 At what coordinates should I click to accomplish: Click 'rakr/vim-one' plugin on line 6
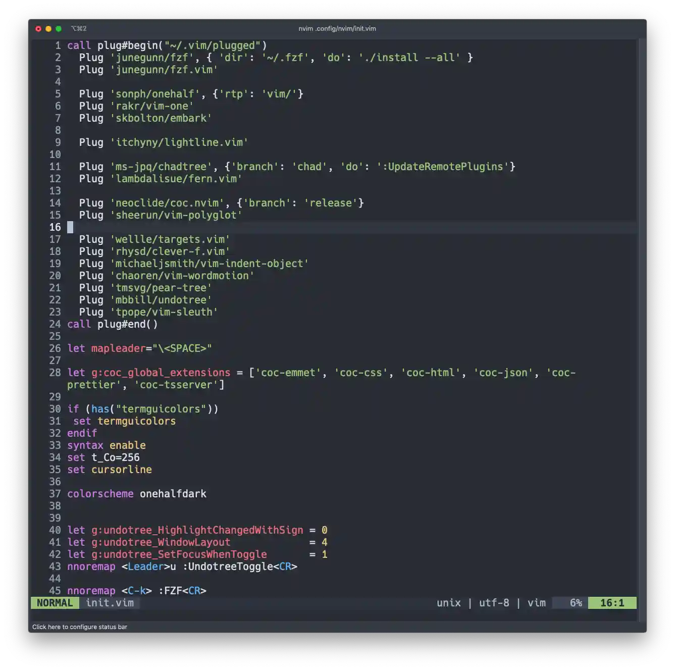[x=152, y=106]
